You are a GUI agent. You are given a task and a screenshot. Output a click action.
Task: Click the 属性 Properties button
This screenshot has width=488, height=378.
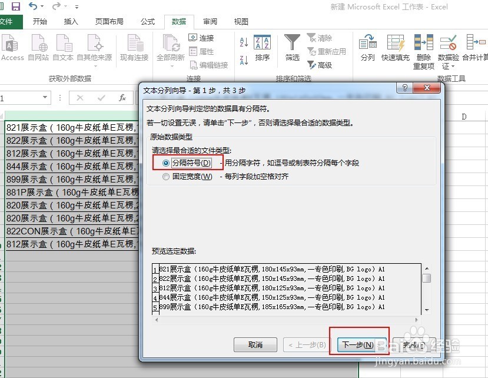pyautogui.click(x=201, y=51)
